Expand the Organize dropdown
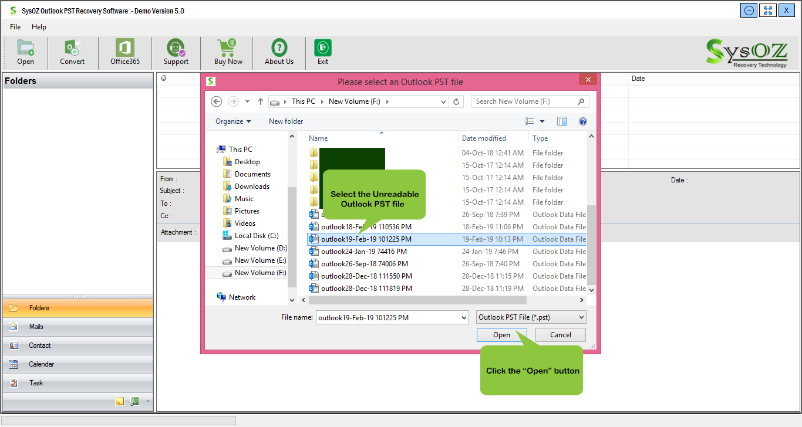 click(233, 121)
